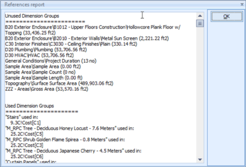
Task: Click the D30 HVAC line
Action: click(39, 55)
